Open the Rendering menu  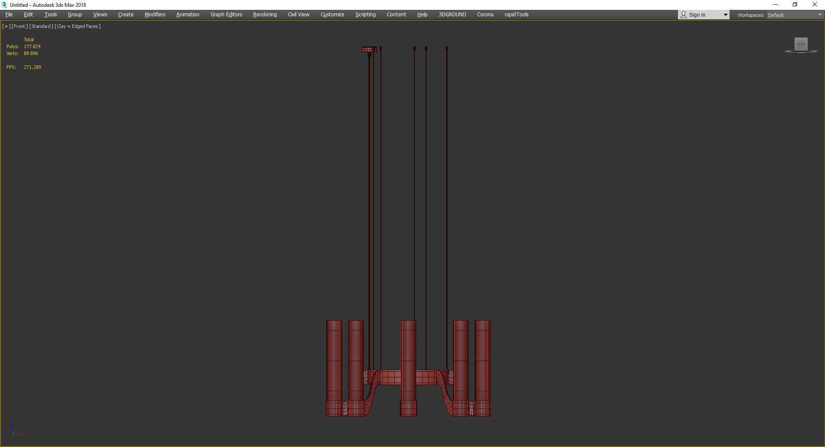coord(265,15)
